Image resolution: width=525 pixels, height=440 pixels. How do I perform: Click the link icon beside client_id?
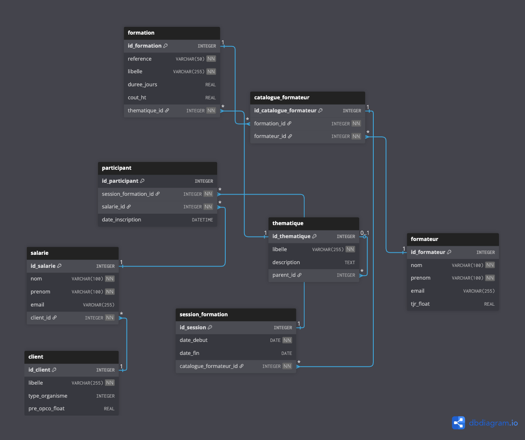pyautogui.click(x=54, y=318)
